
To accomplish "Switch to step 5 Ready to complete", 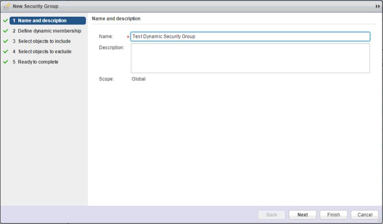I will pyautogui.click(x=35, y=62).
